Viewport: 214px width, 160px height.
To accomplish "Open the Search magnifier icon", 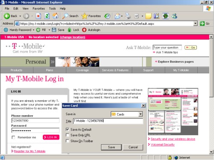I will tap(65, 16).
